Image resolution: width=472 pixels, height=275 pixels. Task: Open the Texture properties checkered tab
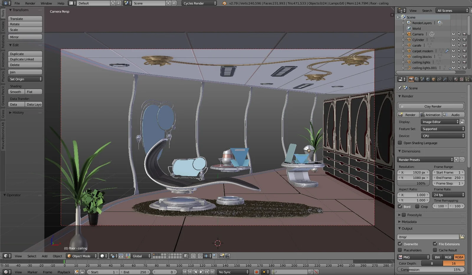(461, 79)
